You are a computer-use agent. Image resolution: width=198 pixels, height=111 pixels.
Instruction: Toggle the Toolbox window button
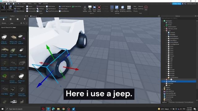coord(19,9)
